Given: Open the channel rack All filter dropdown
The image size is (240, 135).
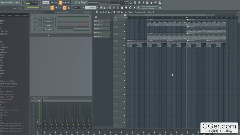Looking at the screenshot, I should (48, 12).
